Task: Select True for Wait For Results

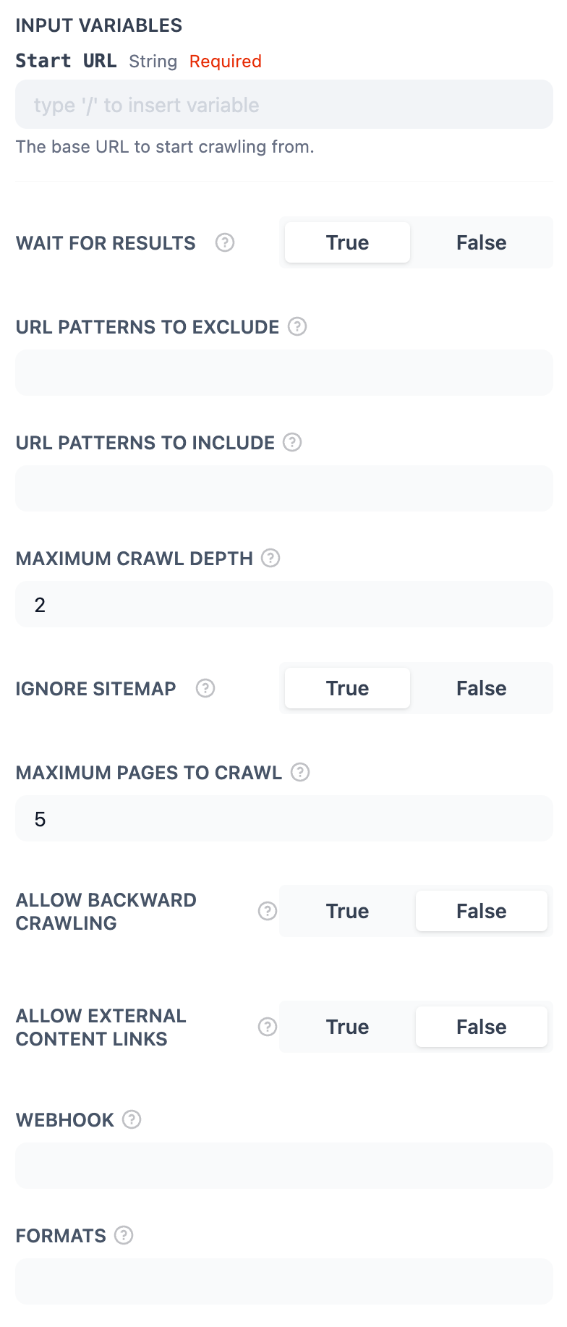Action: (x=347, y=242)
